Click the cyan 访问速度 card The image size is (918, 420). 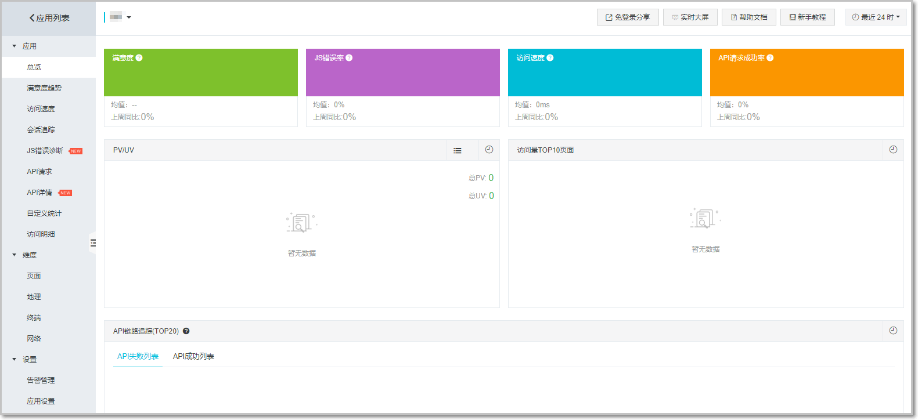tap(605, 73)
